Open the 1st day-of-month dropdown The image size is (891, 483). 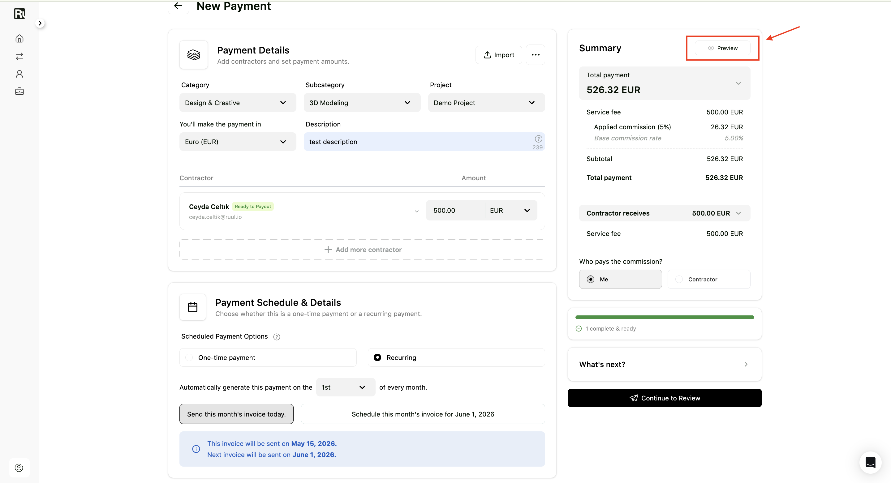[x=346, y=387]
